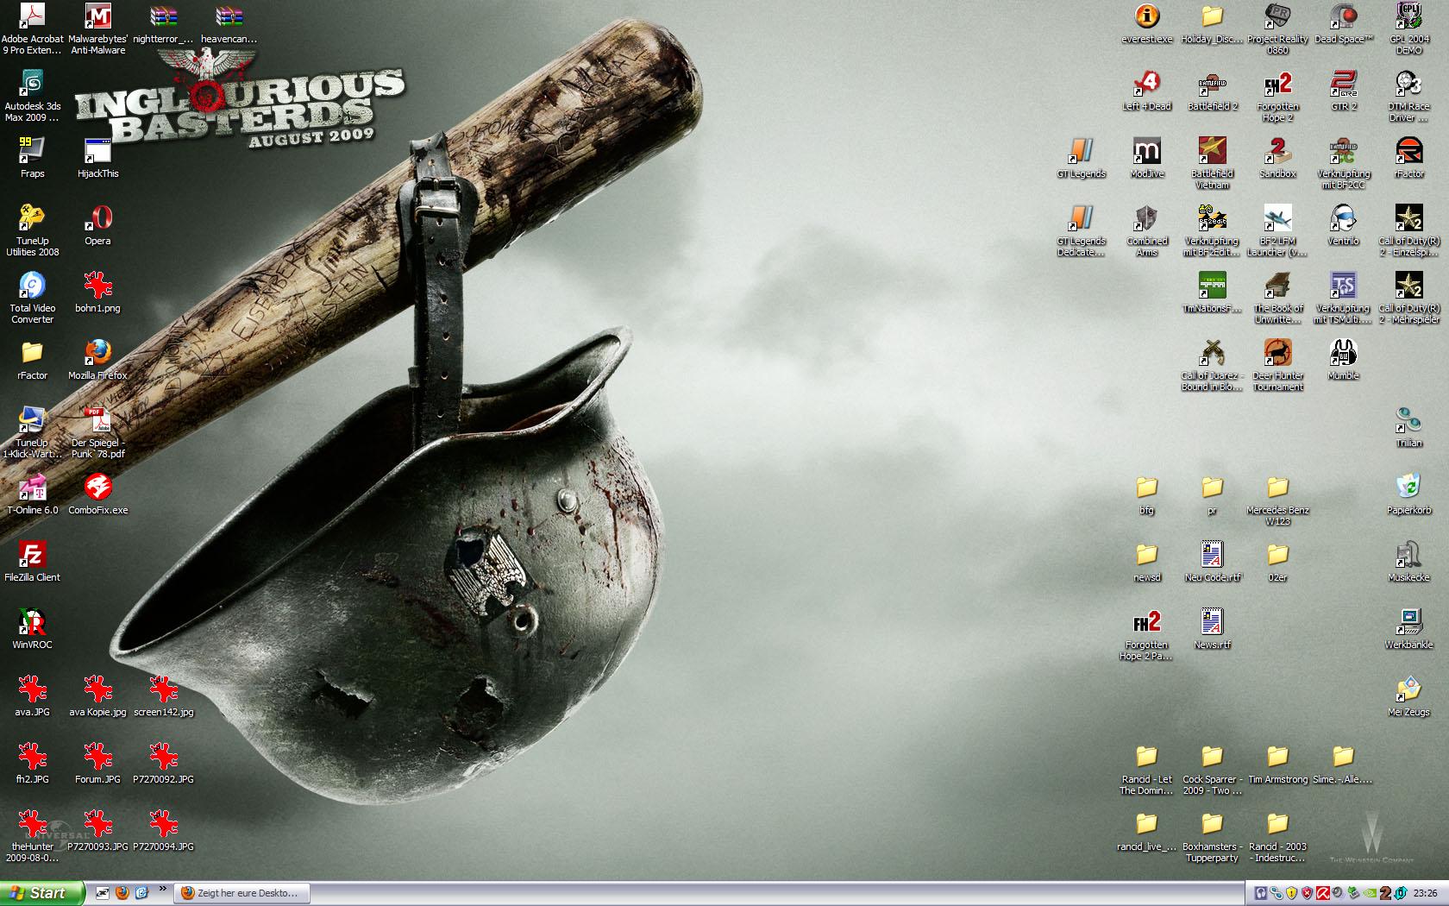Open TuneUp Utilities 2008 shortcut
The height and width of the screenshot is (906, 1449).
point(32,230)
